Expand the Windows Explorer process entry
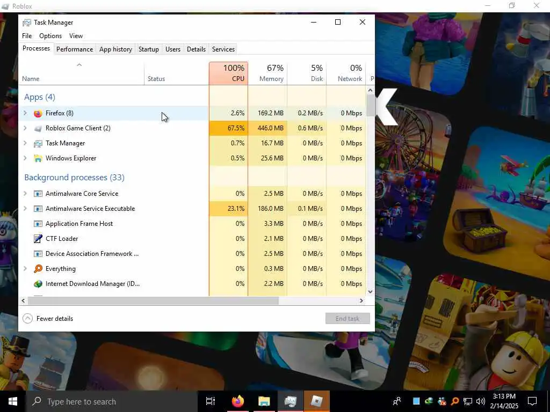Image resolution: width=550 pixels, height=412 pixels. (x=25, y=158)
